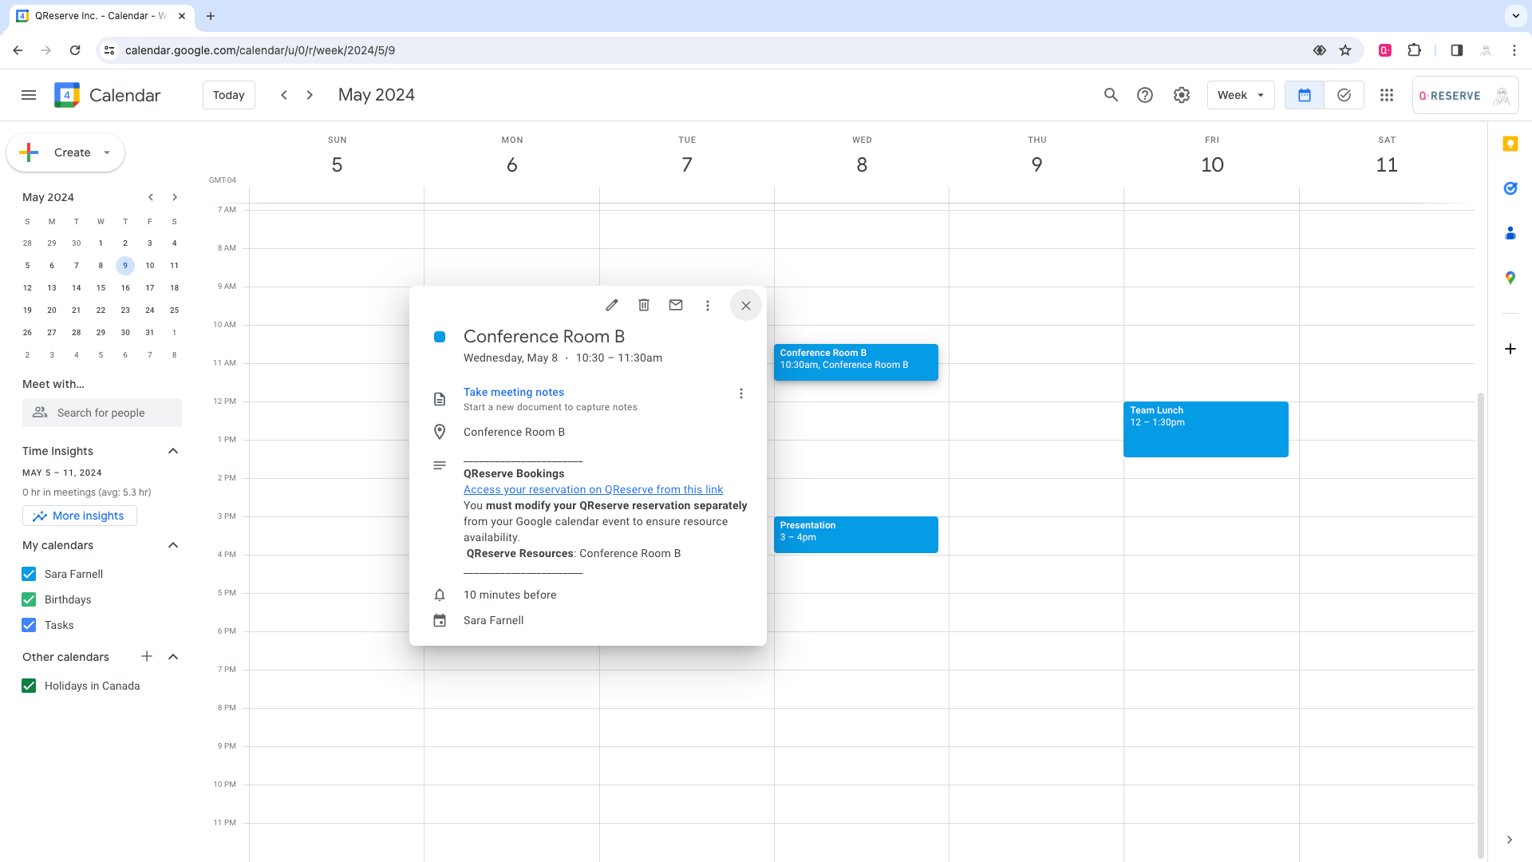Open the Google apps grid icon
Viewport: 1532px width, 862px height.
[1387, 95]
